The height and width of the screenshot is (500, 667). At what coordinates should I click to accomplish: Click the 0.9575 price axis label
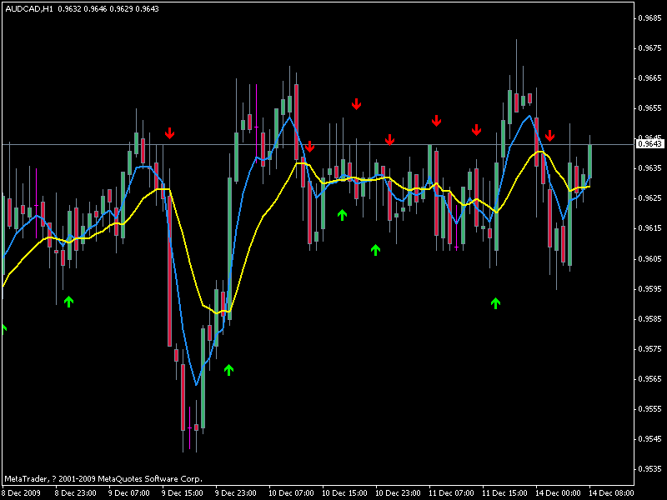point(650,349)
